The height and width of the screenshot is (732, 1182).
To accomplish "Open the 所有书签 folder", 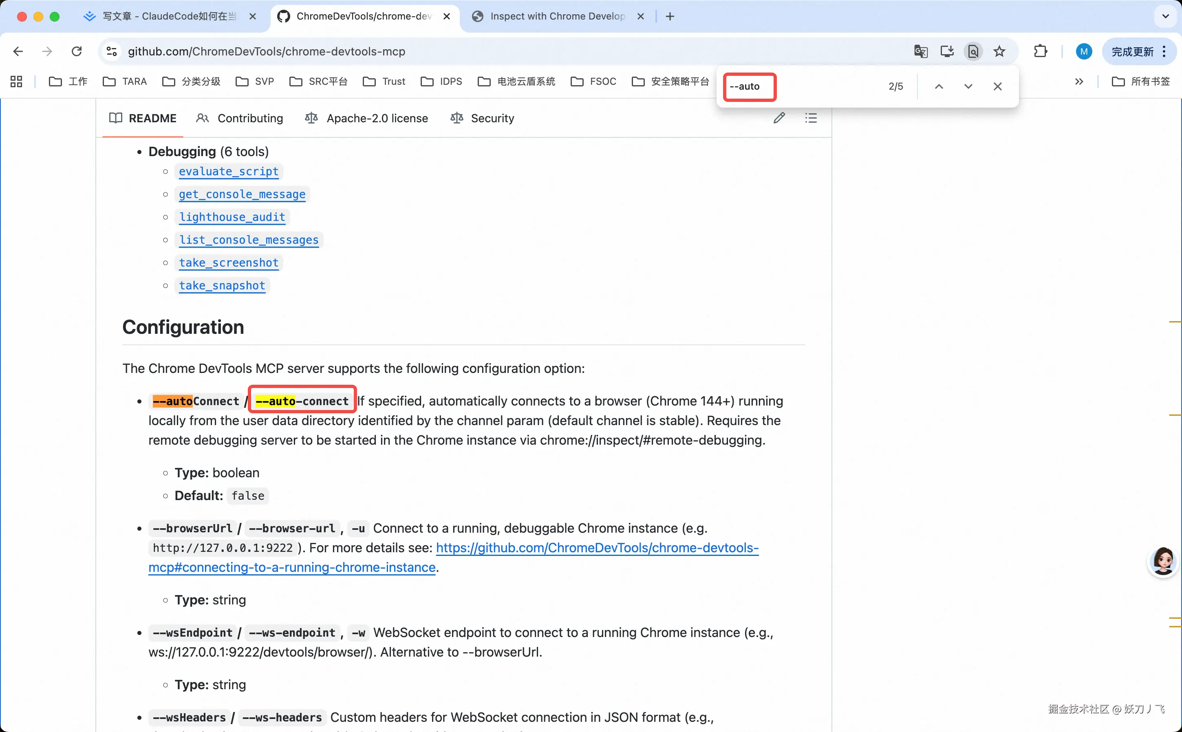I will pos(1140,82).
